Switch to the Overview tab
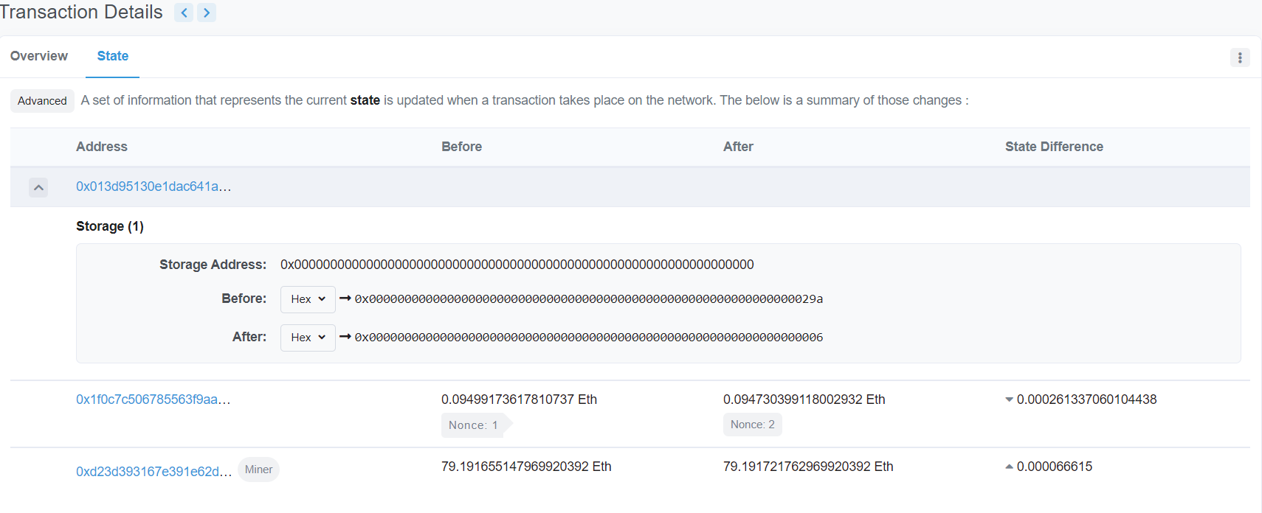This screenshot has height=513, width=1262. (39, 56)
